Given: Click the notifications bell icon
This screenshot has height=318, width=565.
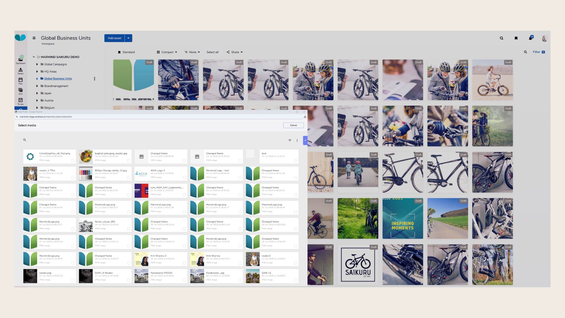Looking at the screenshot, I should tap(530, 38).
